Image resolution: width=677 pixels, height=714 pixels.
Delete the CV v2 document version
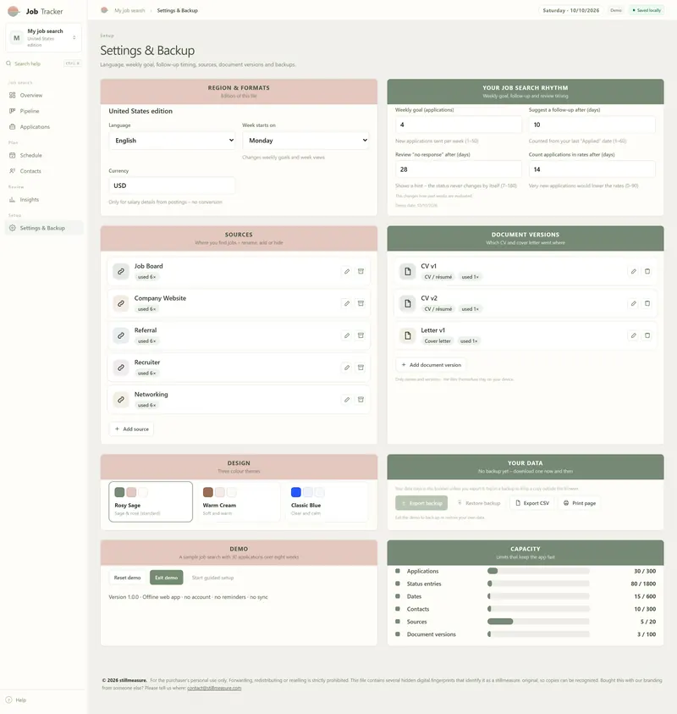647,303
